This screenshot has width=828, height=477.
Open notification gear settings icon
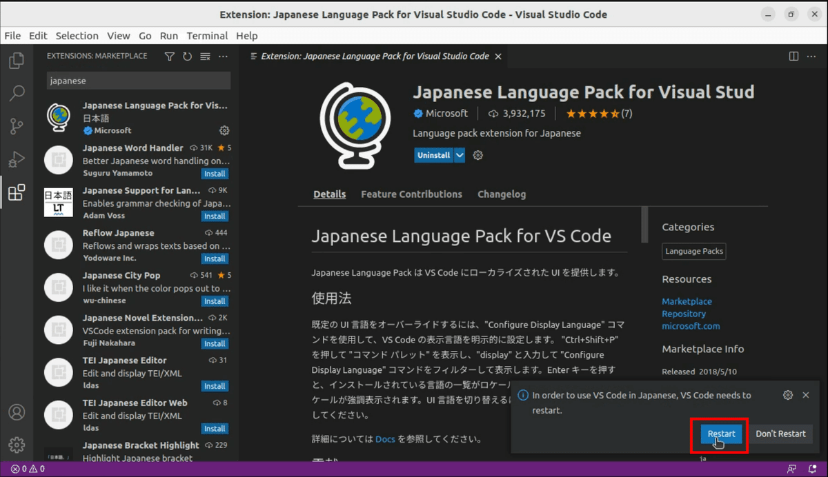pos(788,395)
